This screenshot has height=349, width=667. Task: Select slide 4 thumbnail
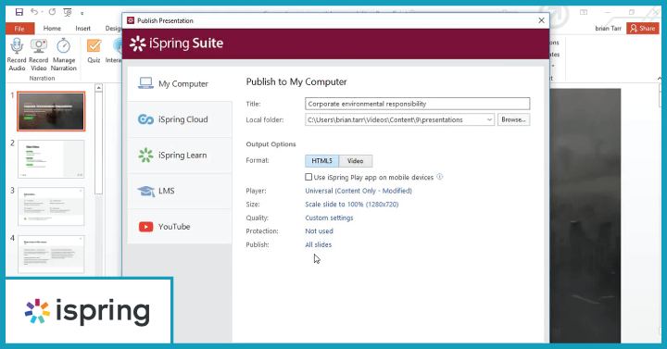pyautogui.click(x=51, y=255)
